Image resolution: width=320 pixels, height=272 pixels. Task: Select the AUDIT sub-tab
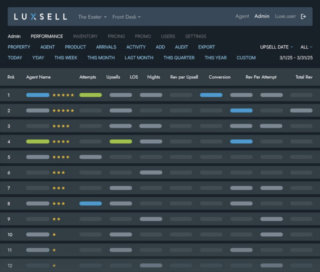(181, 47)
